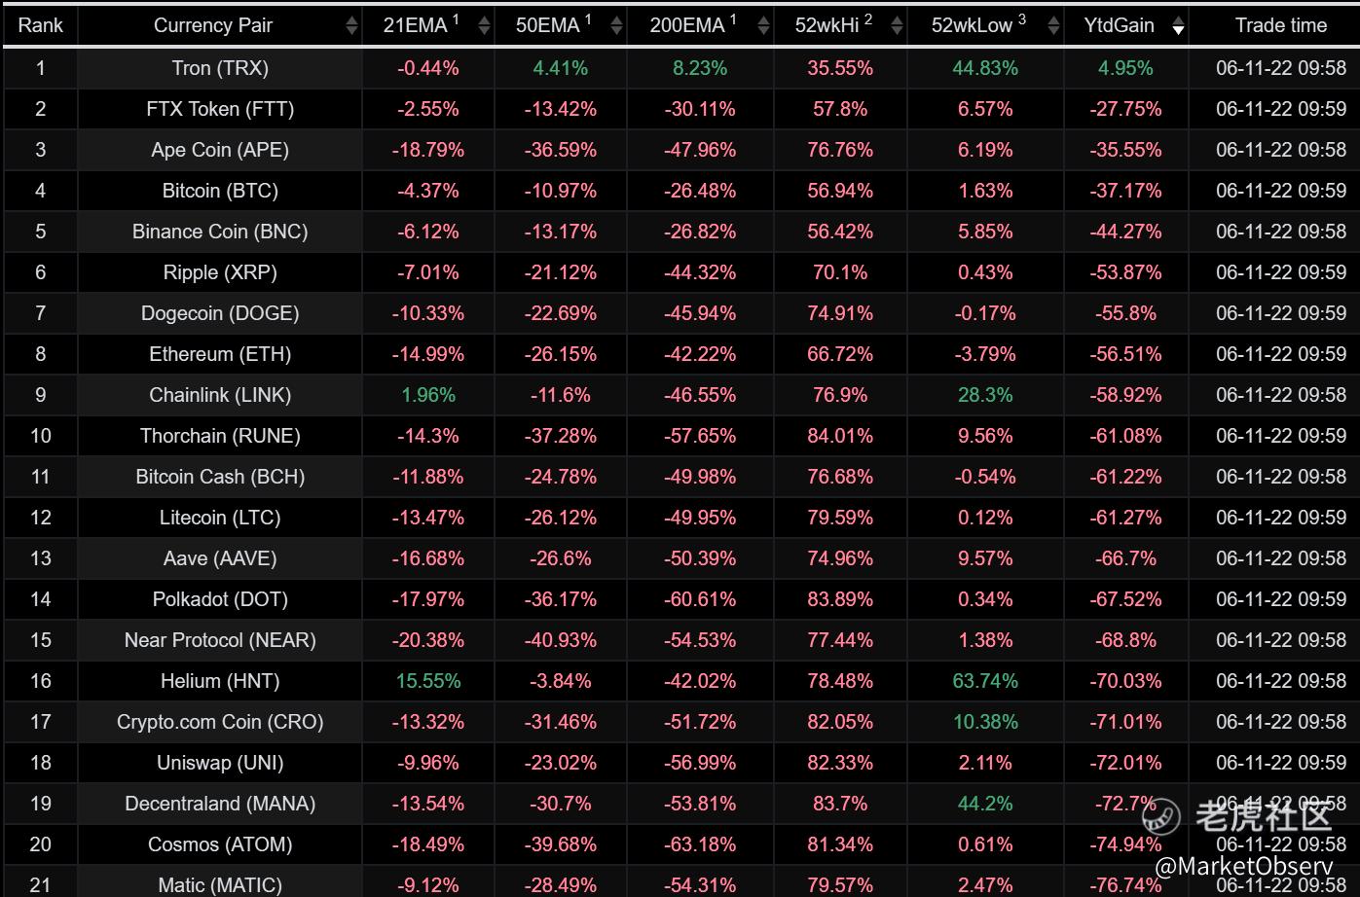The image size is (1360, 897).
Task: Click the Rank column header
Action: 41,25
